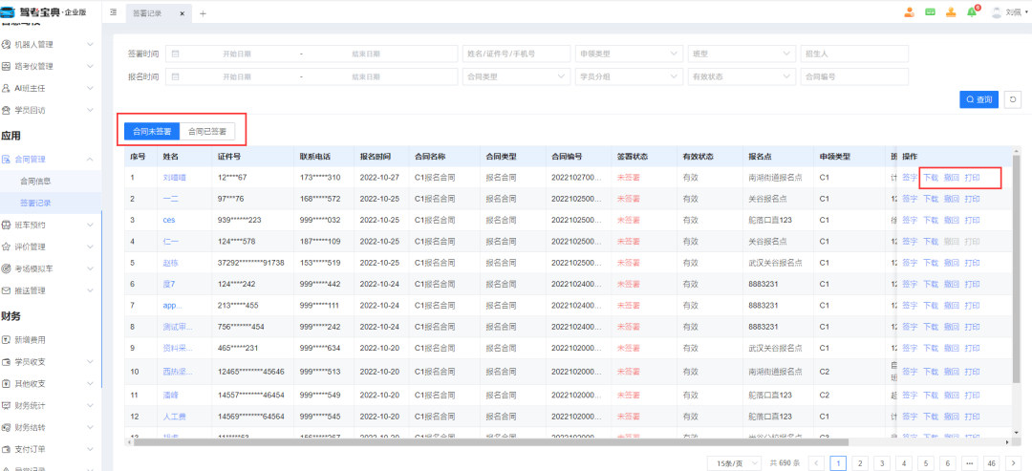Click the 路考仪管理 sidebar icon
1032x471 pixels.
7,67
